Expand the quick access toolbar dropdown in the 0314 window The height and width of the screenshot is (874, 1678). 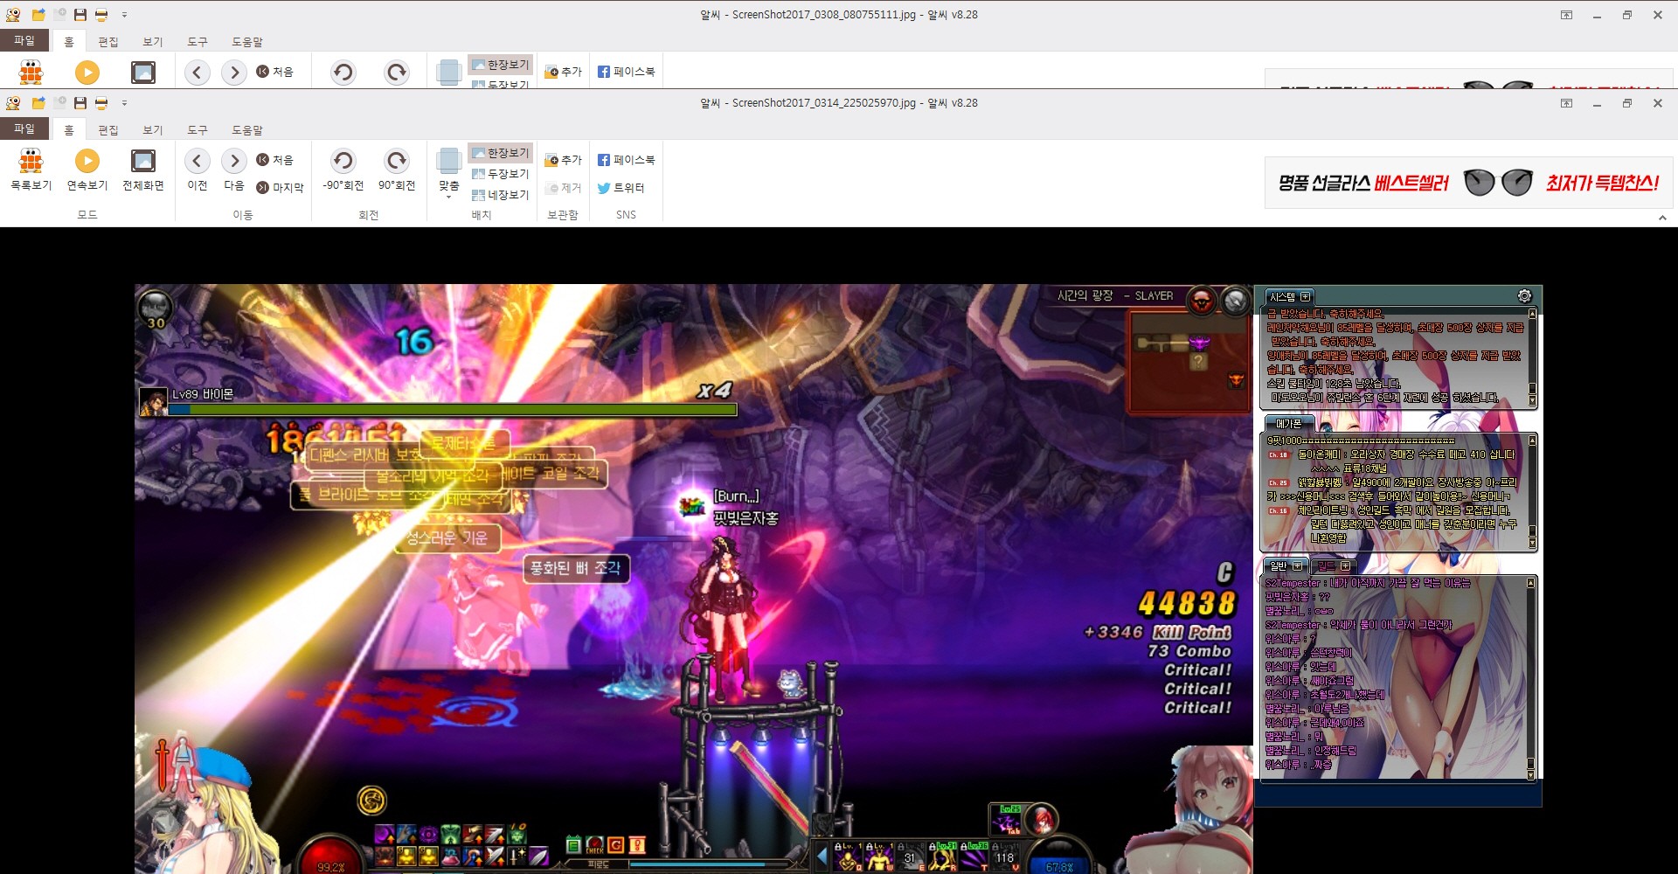124,103
